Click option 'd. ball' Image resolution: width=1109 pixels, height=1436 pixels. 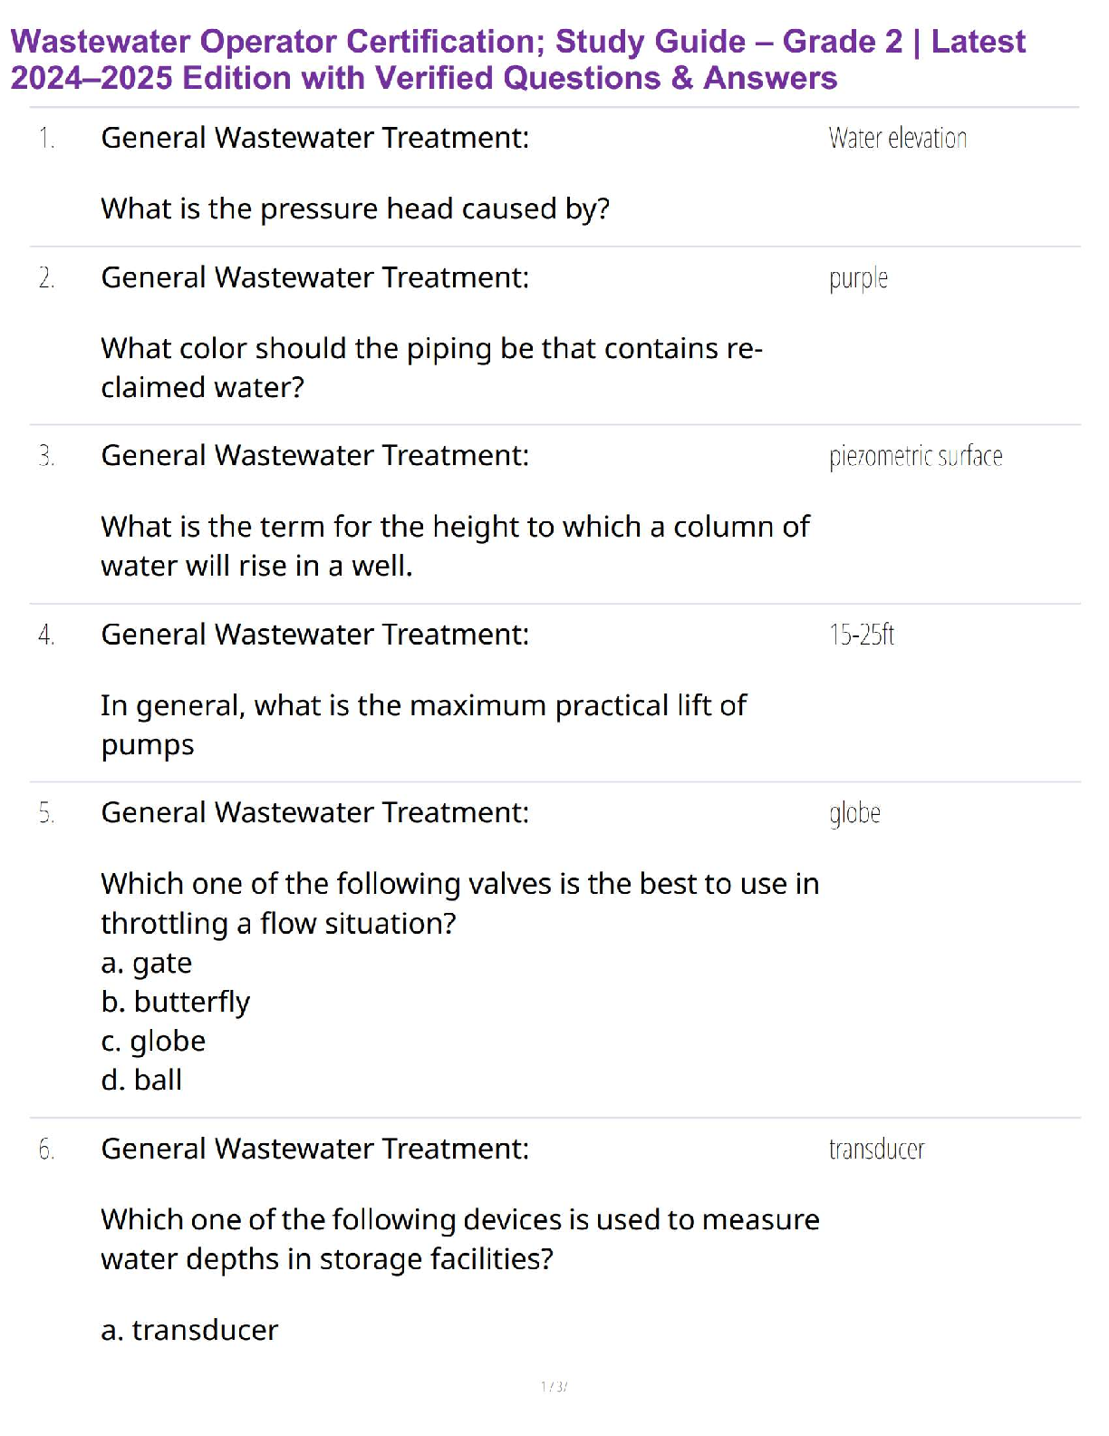141,1080
